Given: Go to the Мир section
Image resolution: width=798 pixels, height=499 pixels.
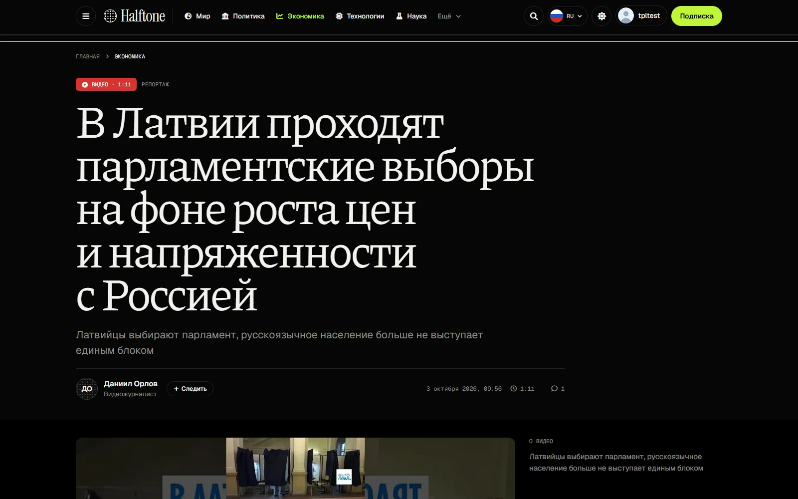Looking at the screenshot, I should click(x=198, y=16).
